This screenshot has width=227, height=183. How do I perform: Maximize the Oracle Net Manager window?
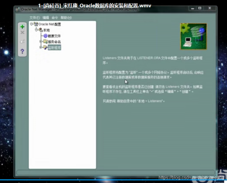click(x=200, y=8)
